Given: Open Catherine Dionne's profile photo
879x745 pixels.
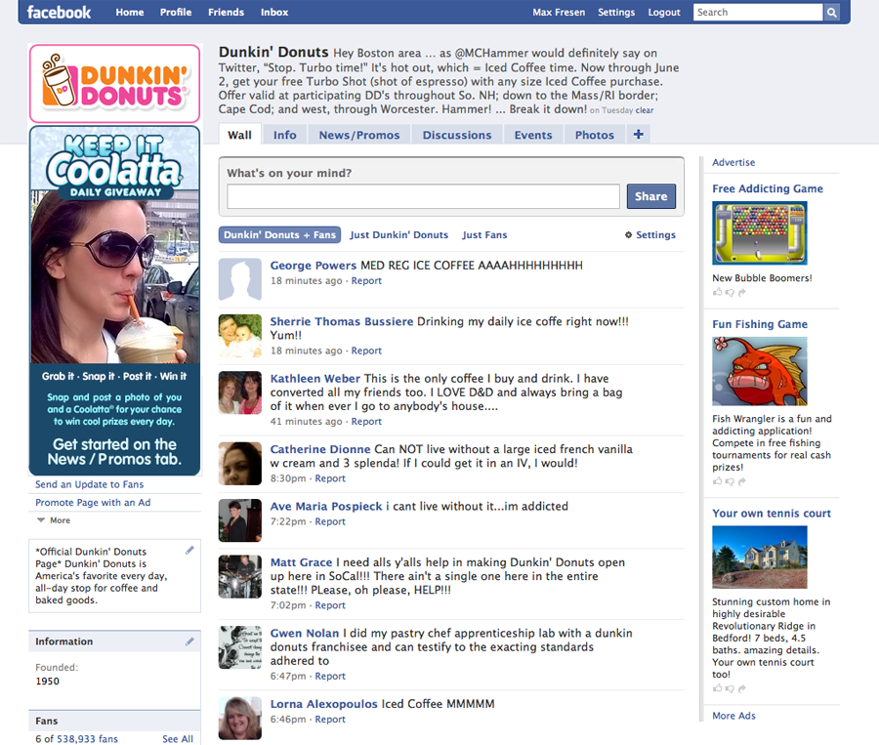Looking at the screenshot, I should [240, 464].
